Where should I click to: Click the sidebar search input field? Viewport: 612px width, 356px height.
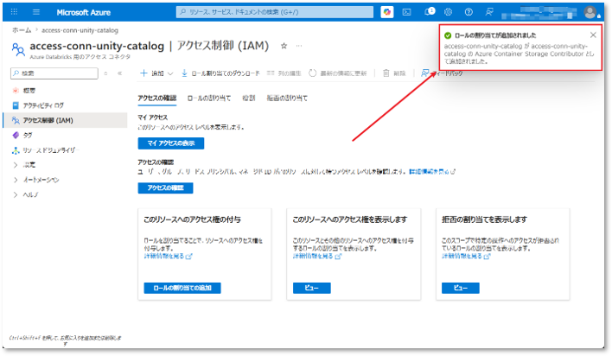54,73
